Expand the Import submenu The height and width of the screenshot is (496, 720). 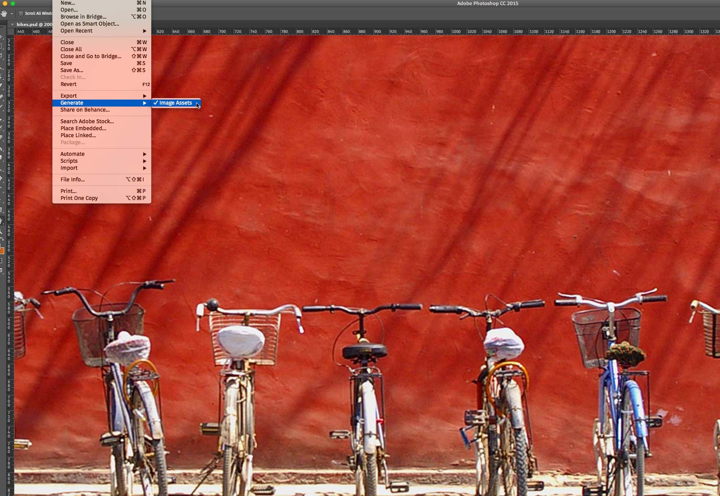pos(102,168)
